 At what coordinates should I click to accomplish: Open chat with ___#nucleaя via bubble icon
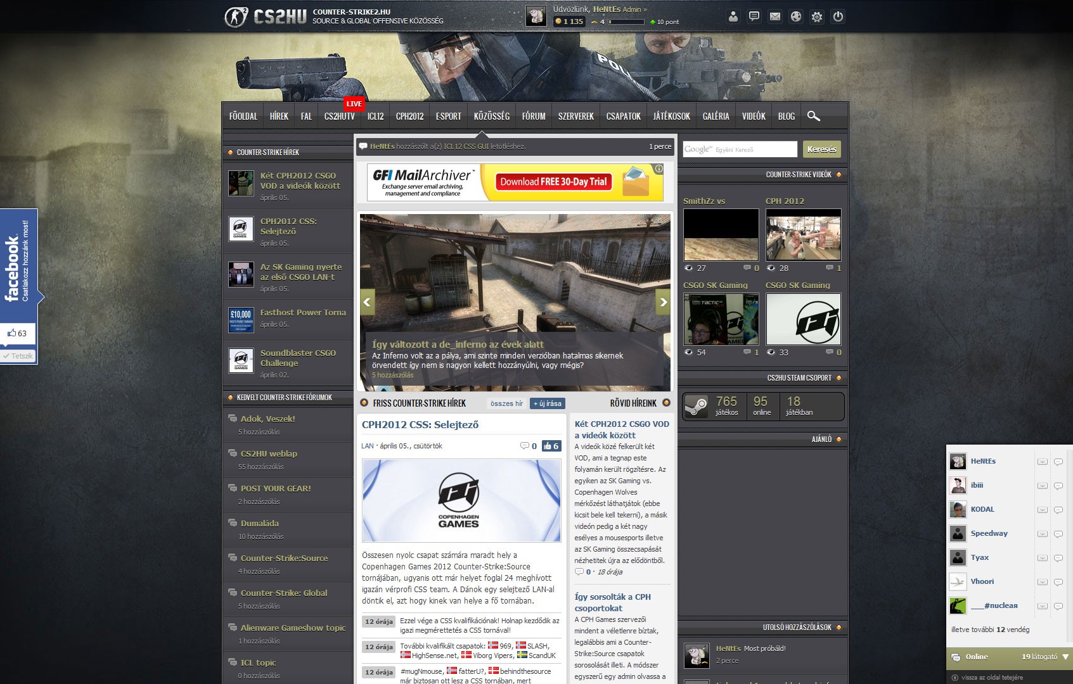click(1058, 606)
